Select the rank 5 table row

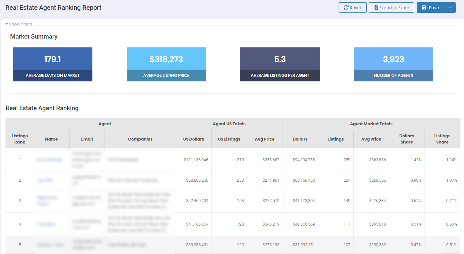[233, 245]
